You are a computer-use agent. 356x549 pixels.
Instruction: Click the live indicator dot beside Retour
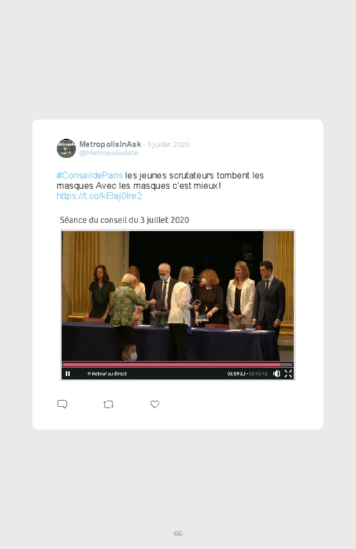click(x=89, y=373)
